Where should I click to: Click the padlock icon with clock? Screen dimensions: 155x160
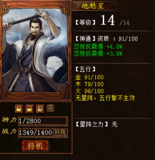(40, 108)
